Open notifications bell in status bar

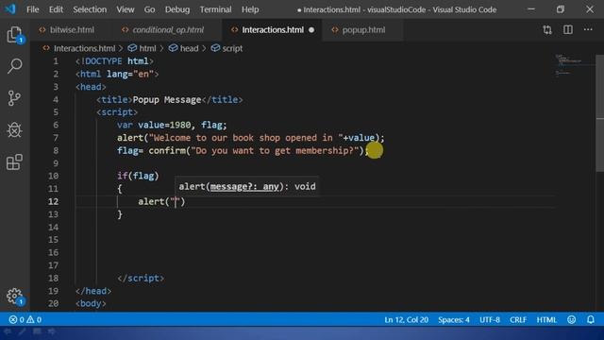pyautogui.click(x=591, y=319)
